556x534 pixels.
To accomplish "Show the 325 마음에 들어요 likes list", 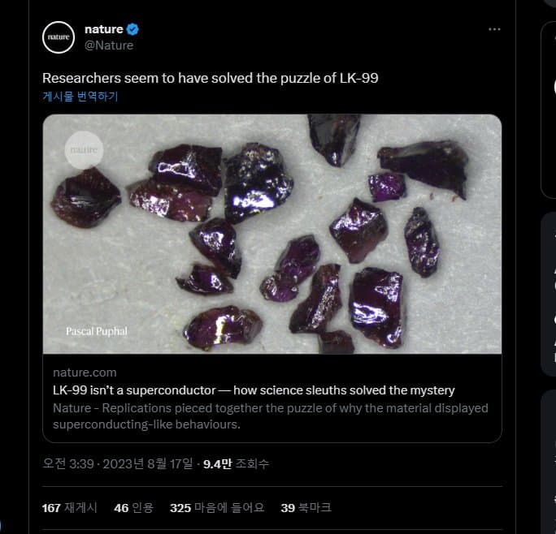I will pos(217,508).
